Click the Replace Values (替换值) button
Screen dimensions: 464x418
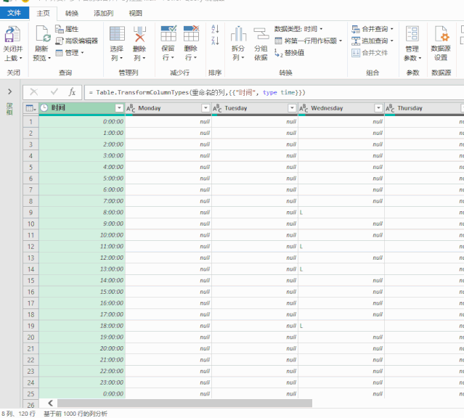[289, 53]
